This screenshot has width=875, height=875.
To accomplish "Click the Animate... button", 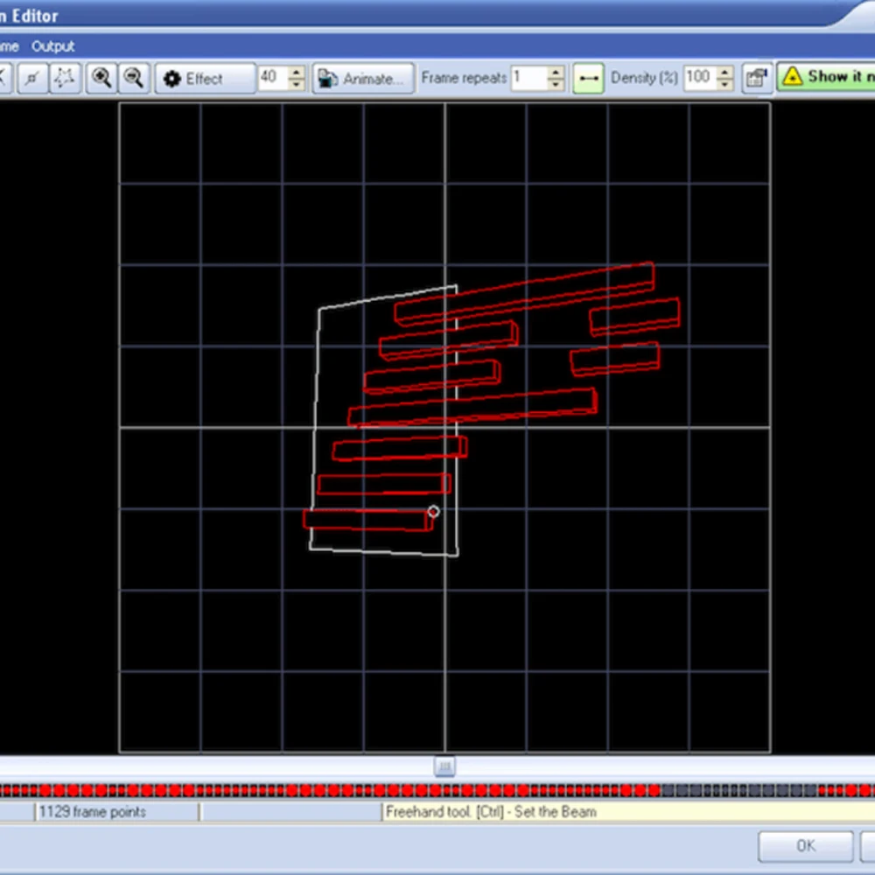I will [363, 78].
